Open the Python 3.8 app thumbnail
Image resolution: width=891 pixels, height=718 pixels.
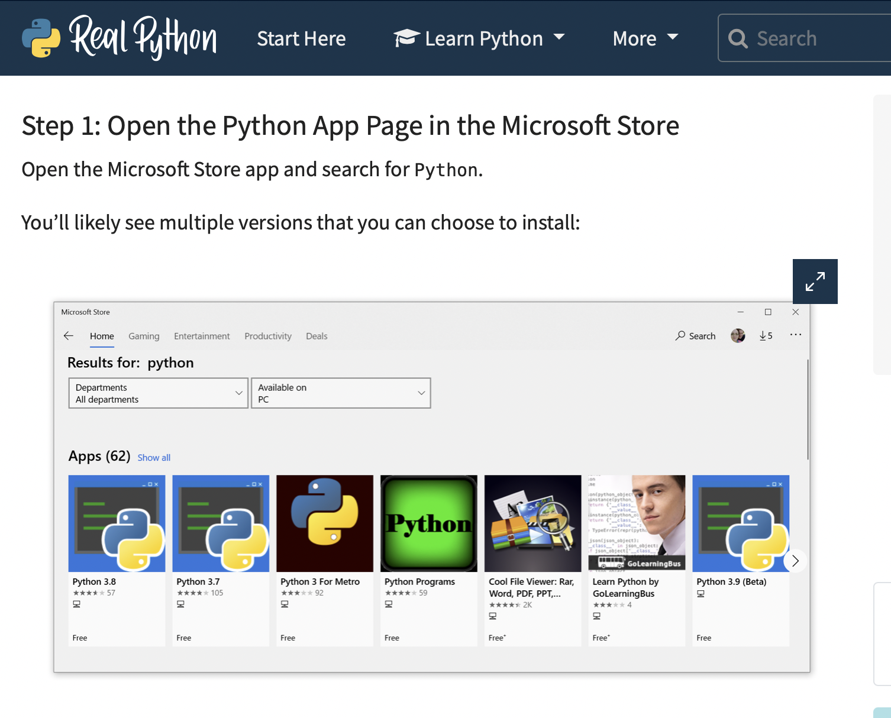pos(117,523)
